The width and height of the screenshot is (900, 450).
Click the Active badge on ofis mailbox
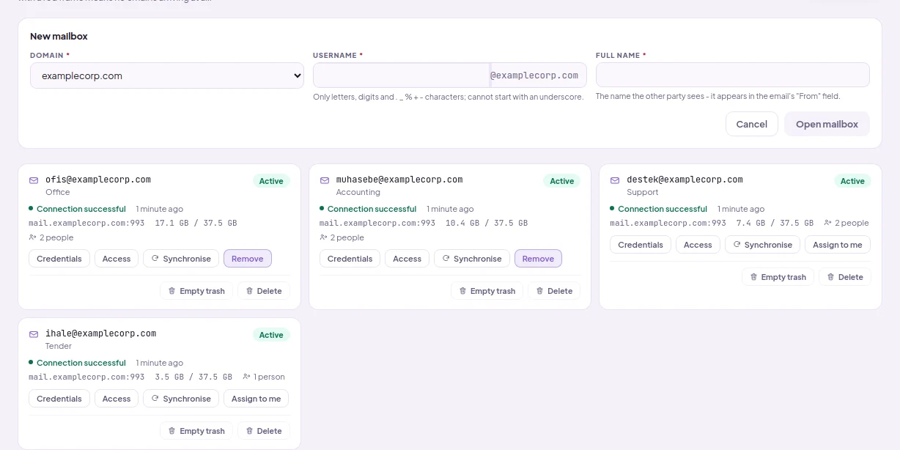click(x=271, y=181)
